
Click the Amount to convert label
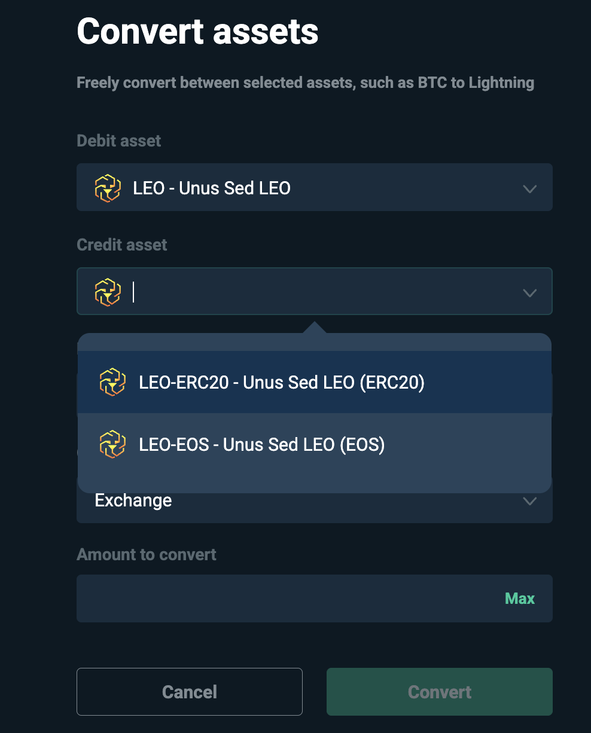pyautogui.click(x=147, y=554)
